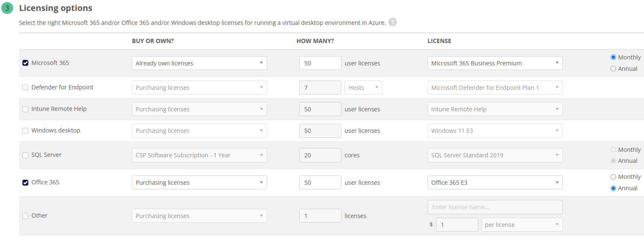Image resolution: width=644 pixels, height=240 pixels.
Task: Check the Windows desktop checkbox
Action: [x=25, y=130]
